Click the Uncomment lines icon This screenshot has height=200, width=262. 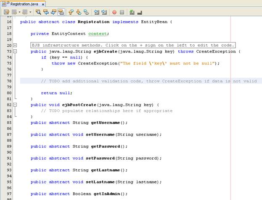[x=140, y=12]
